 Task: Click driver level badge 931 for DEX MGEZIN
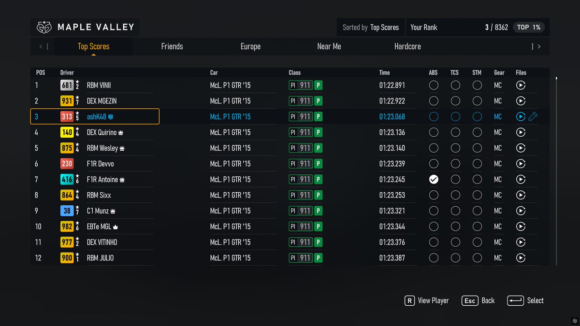coord(67,101)
